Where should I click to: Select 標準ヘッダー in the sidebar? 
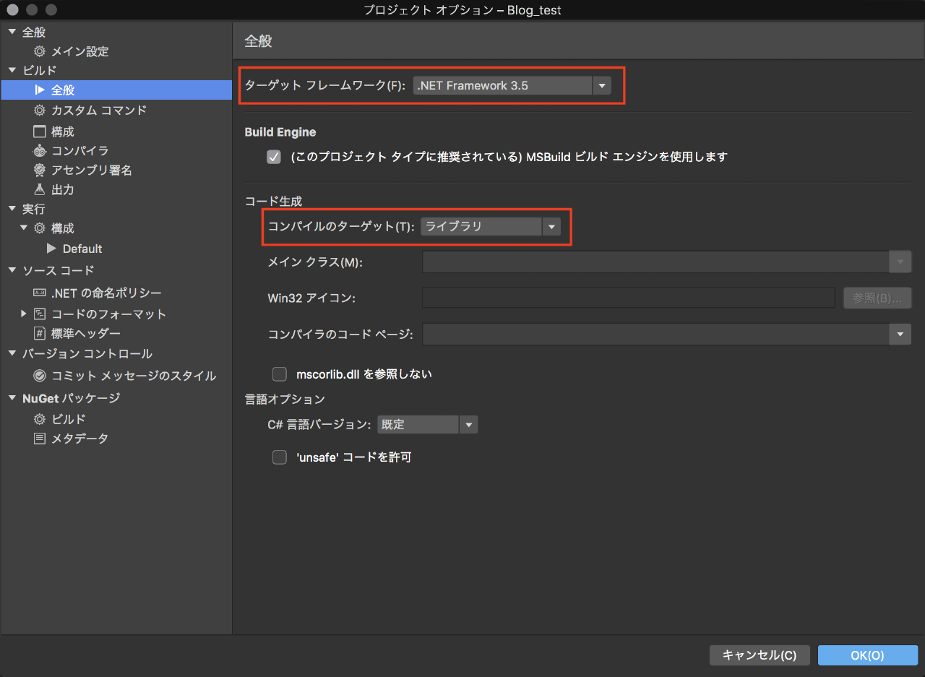[85, 333]
